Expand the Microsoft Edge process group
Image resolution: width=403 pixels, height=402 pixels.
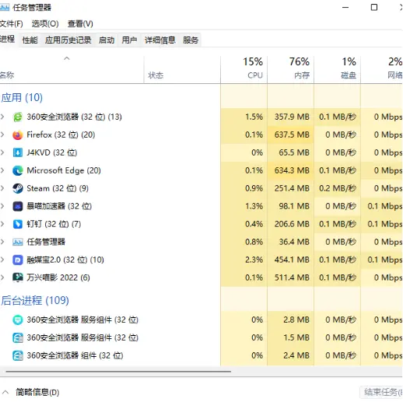2,170
